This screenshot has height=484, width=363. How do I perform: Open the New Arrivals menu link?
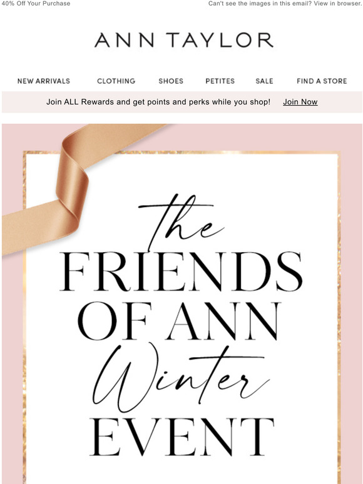[x=44, y=81]
